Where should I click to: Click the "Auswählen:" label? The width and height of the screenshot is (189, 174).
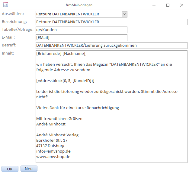(13, 14)
